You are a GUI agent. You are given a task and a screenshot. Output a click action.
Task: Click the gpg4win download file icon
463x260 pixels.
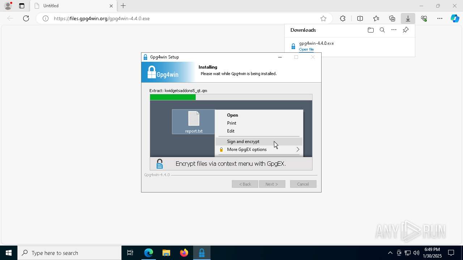click(x=293, y=46)
